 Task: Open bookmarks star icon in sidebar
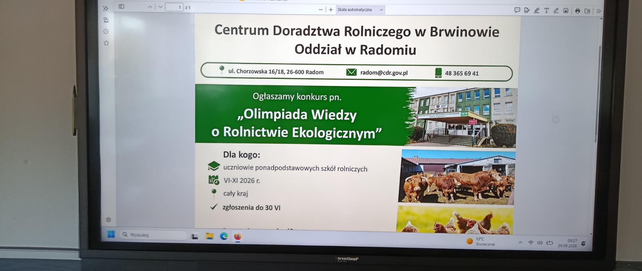[x=106, y=43]
